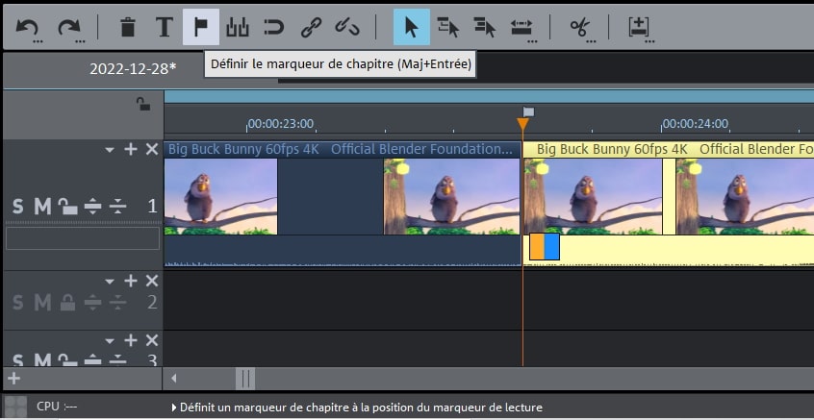Viewport: 814px width, 420px height.
Task: Reduce track 1 height
Action: (x=117, y=207)
